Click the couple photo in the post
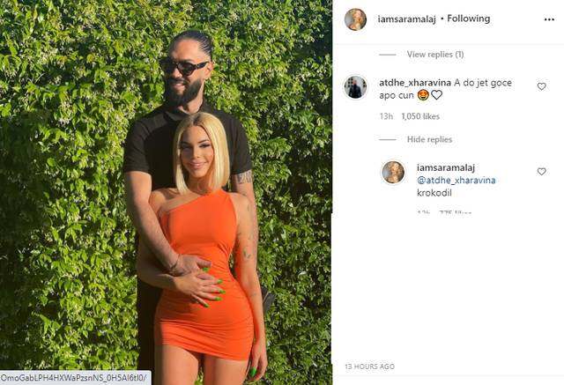 point(166,192)
